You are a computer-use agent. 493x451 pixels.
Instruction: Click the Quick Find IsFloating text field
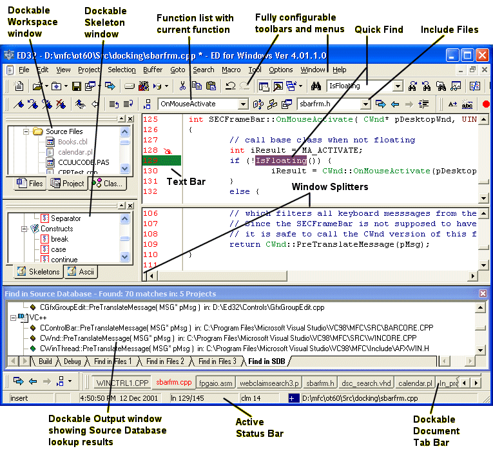coord(360,86)
